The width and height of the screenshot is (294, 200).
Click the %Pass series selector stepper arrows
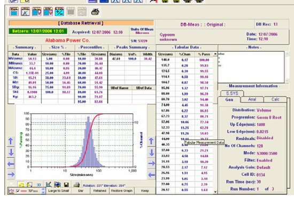pos(43,191)
